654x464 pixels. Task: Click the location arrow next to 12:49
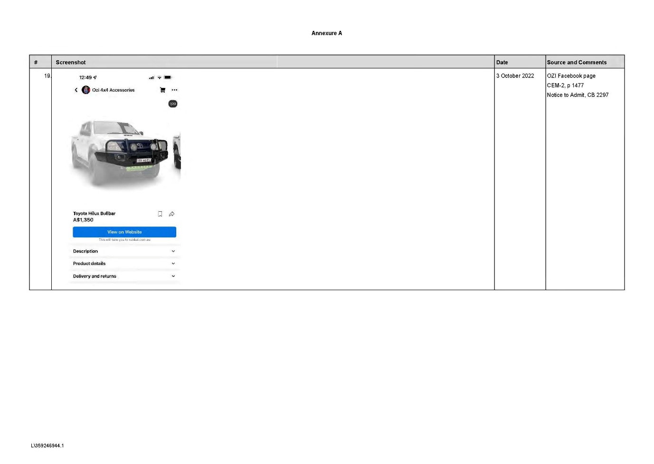tap(95, 77)
